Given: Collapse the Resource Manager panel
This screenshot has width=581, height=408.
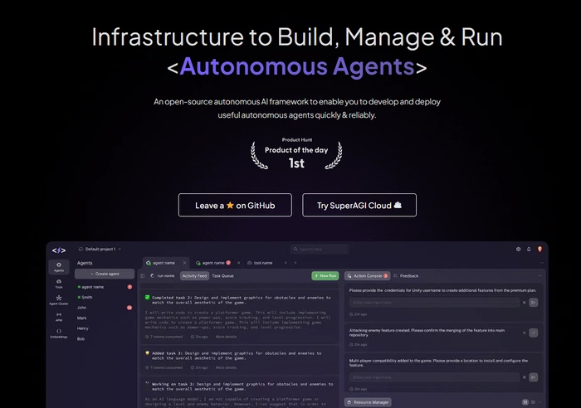Looking at the screenshot, I should point(539,402).
